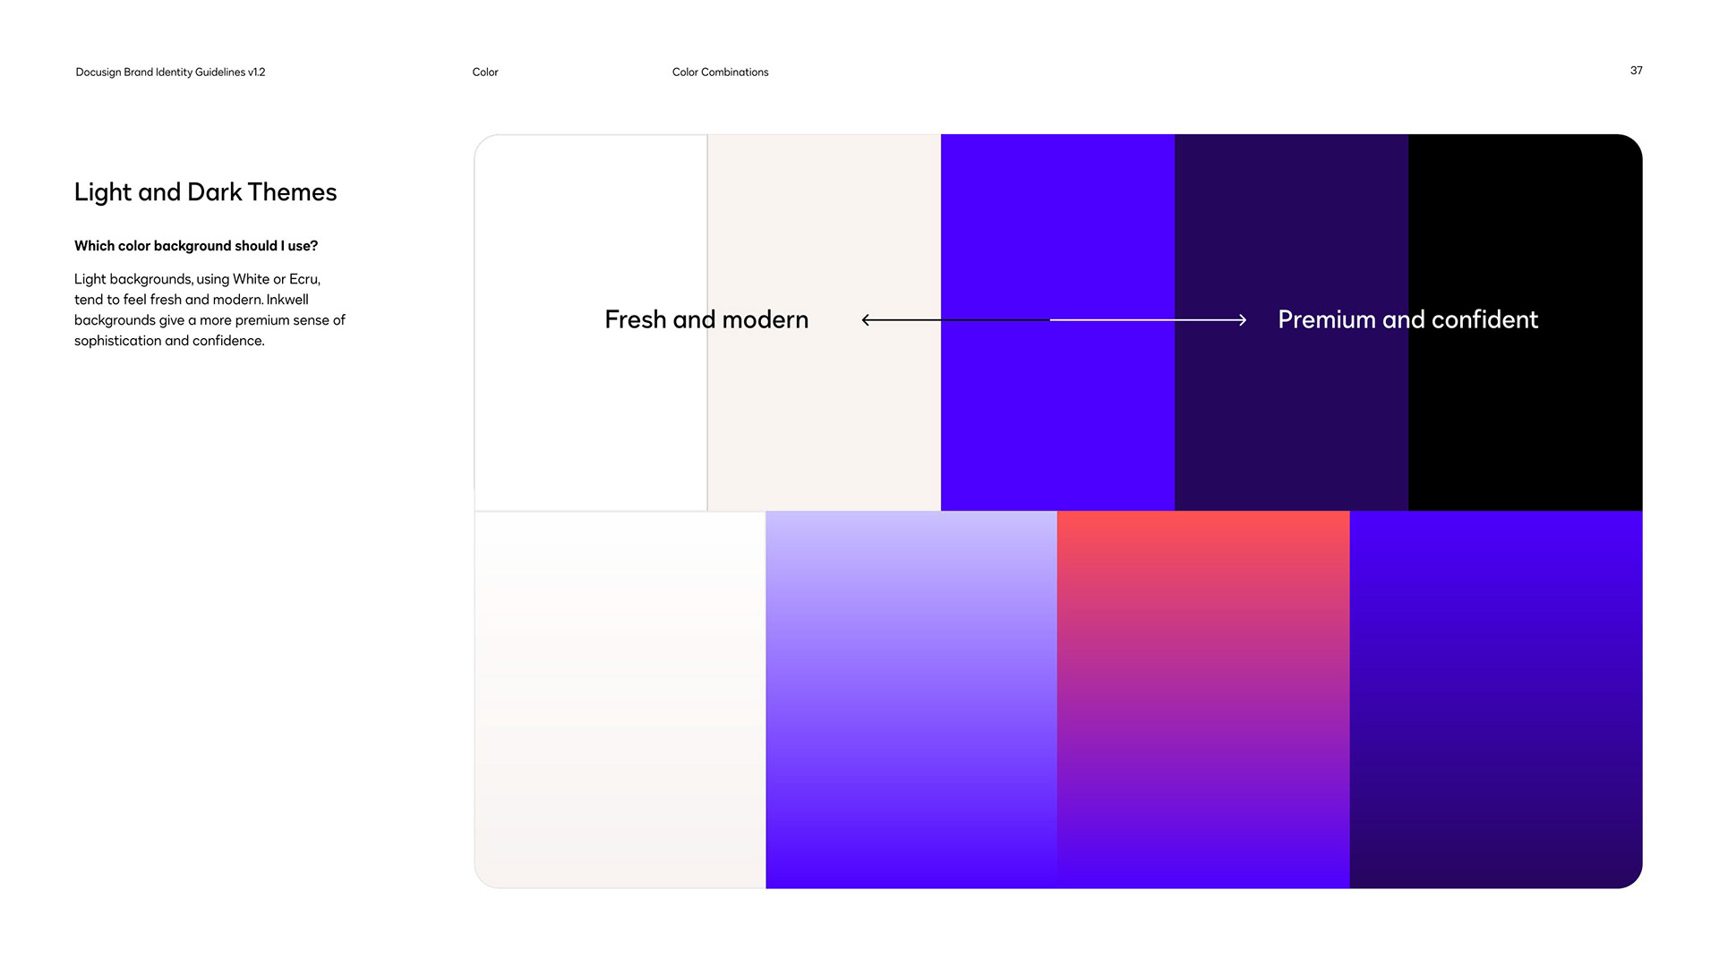Screen dimensions: 1719x966
Task: Click the "Premium and confident" label
Action: 1407,319
